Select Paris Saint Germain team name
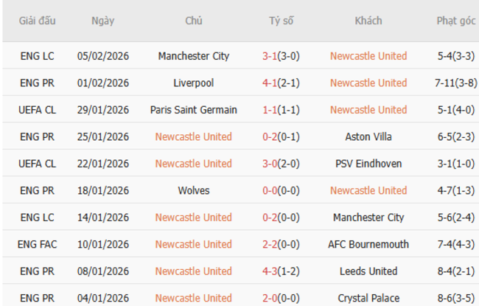The height and width of the screenshot is (306, 479). pos(194,110)
